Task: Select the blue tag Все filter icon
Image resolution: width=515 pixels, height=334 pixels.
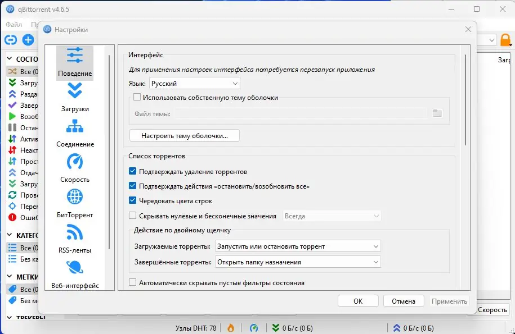Action: point(12,289)
